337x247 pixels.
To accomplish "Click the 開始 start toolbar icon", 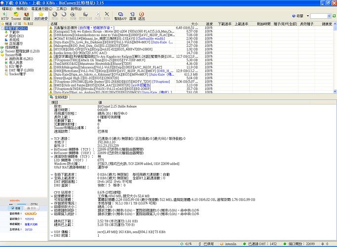I will tap(55, 16).
